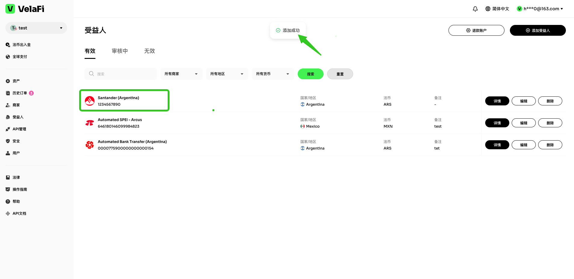Click 详情 for Santander (Argentina)
Viewport: 574px width, 279px height.
[x=497, y=101]
